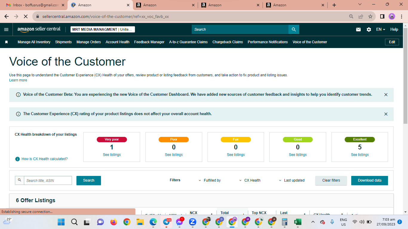
Task: Open File Explorer from the taskbar
Action: (140, 222)
